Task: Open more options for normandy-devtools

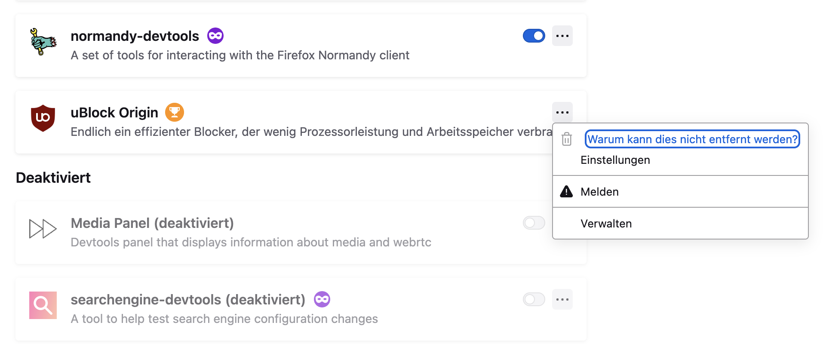Action: 562,36
